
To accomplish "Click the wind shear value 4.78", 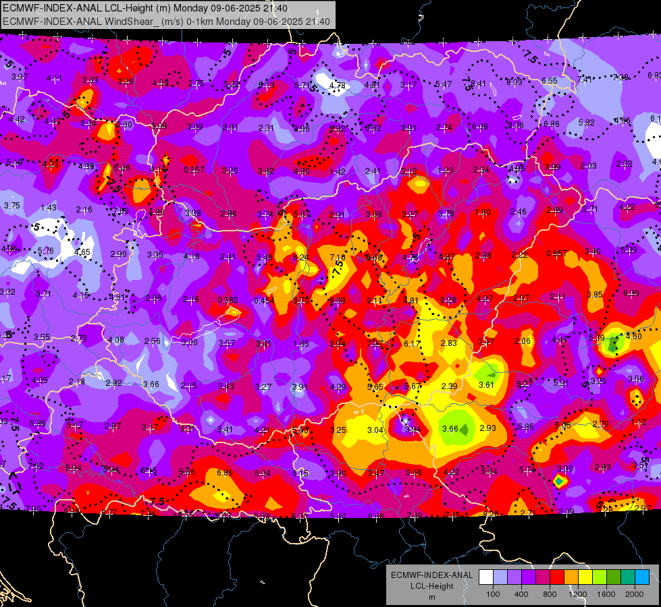I will pos(337,86).
